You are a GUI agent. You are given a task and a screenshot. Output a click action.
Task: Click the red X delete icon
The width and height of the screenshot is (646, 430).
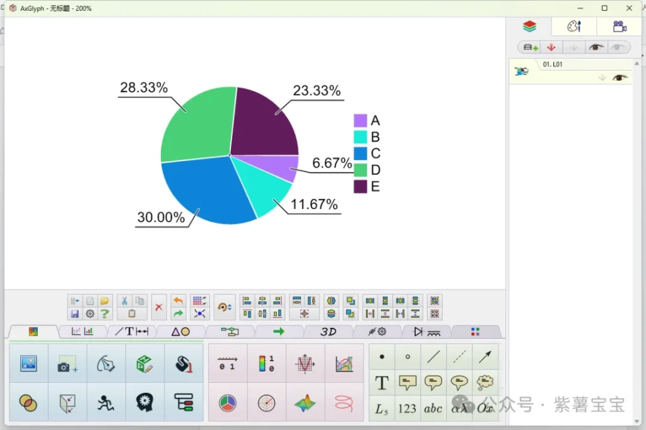click(x=159, y=307)
